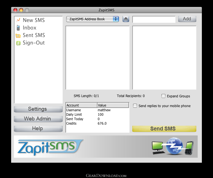Click the Sign-Out running man icon

18,43
